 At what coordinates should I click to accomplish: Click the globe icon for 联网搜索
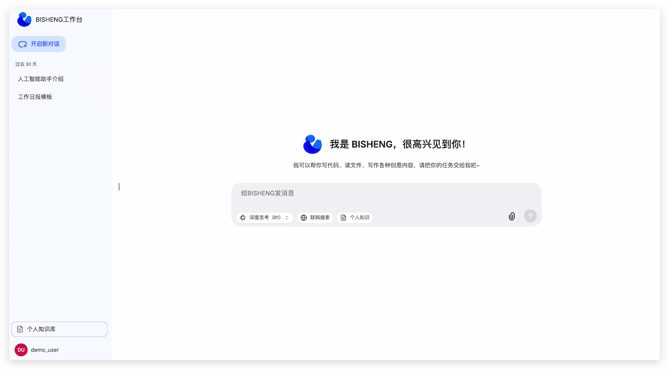point(304,218)
